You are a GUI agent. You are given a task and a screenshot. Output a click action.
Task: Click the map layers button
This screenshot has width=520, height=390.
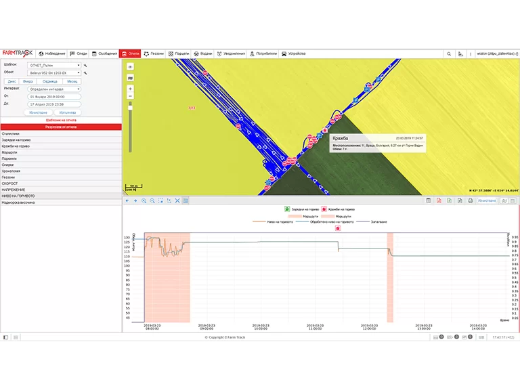coord(130,78)
